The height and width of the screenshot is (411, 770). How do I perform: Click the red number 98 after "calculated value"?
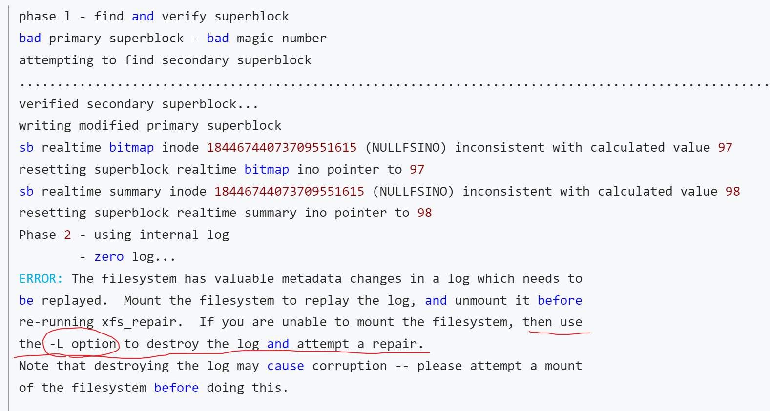click(x=732, y=192)
